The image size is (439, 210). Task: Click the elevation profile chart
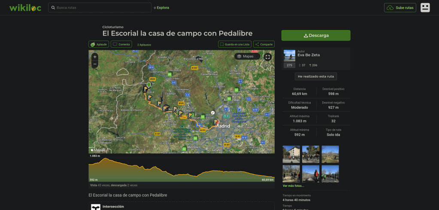point(182,170)
